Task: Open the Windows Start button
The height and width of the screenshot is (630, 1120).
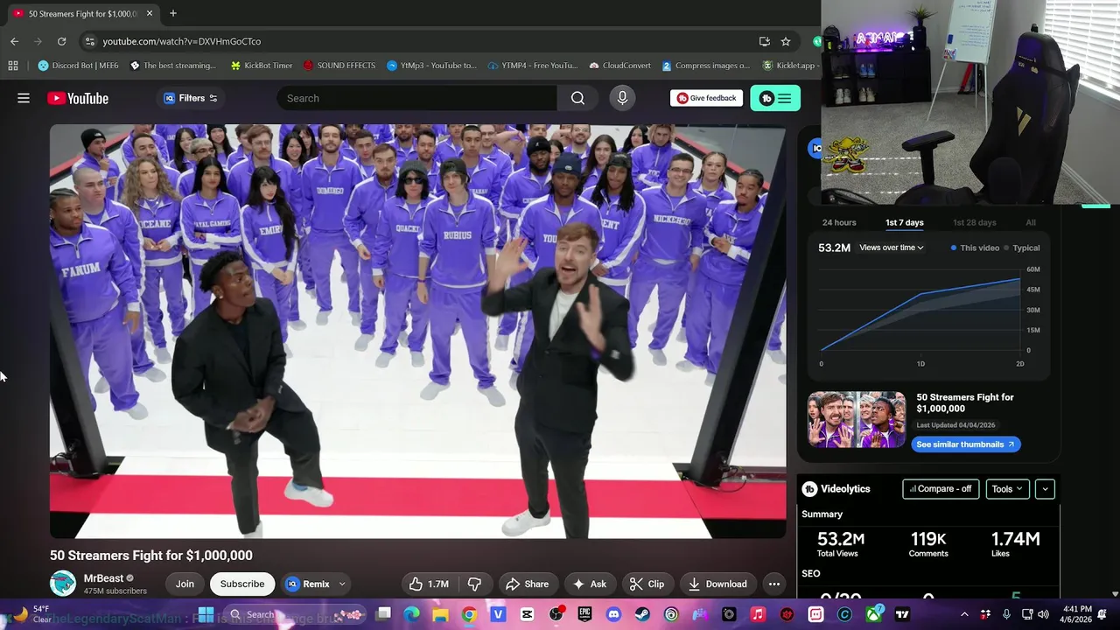Action: point(205,614)
